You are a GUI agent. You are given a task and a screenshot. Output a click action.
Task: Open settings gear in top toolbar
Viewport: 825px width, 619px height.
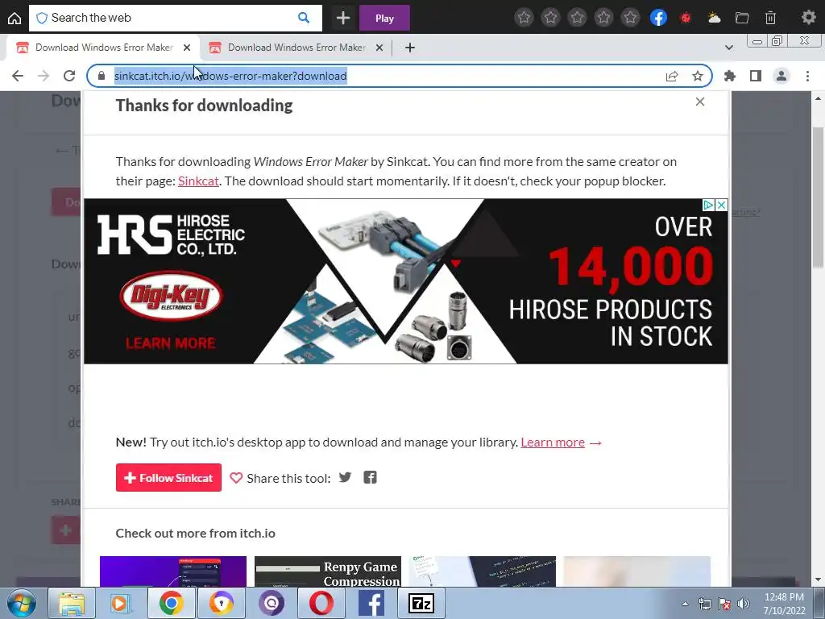[808, 18]
